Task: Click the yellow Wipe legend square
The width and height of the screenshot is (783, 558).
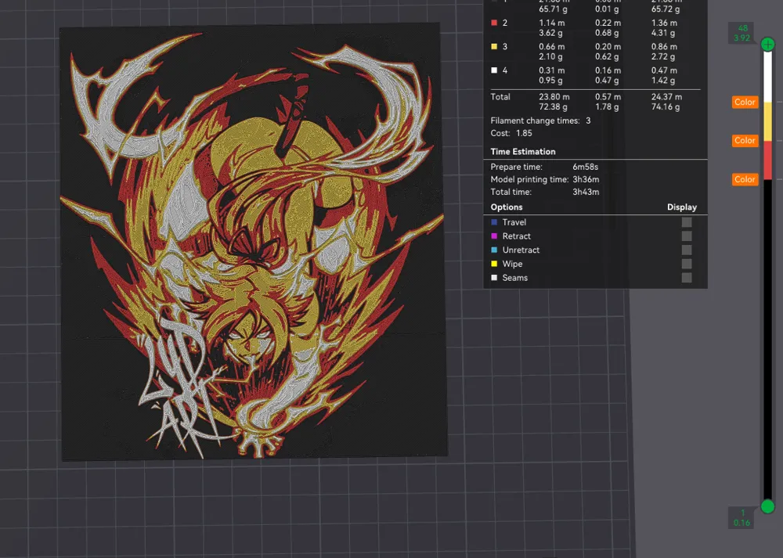Action: (x=494, y=265)
